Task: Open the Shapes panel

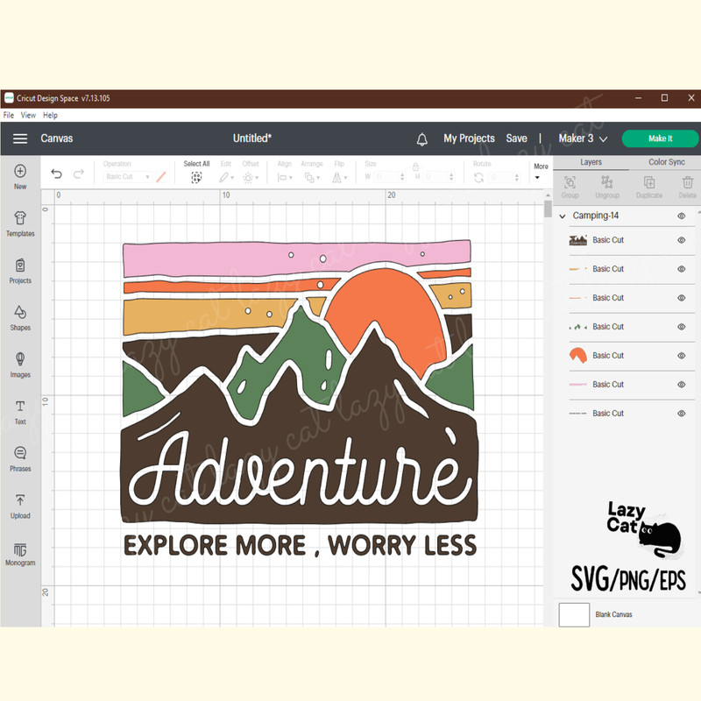Action: [x=19, y=318]
